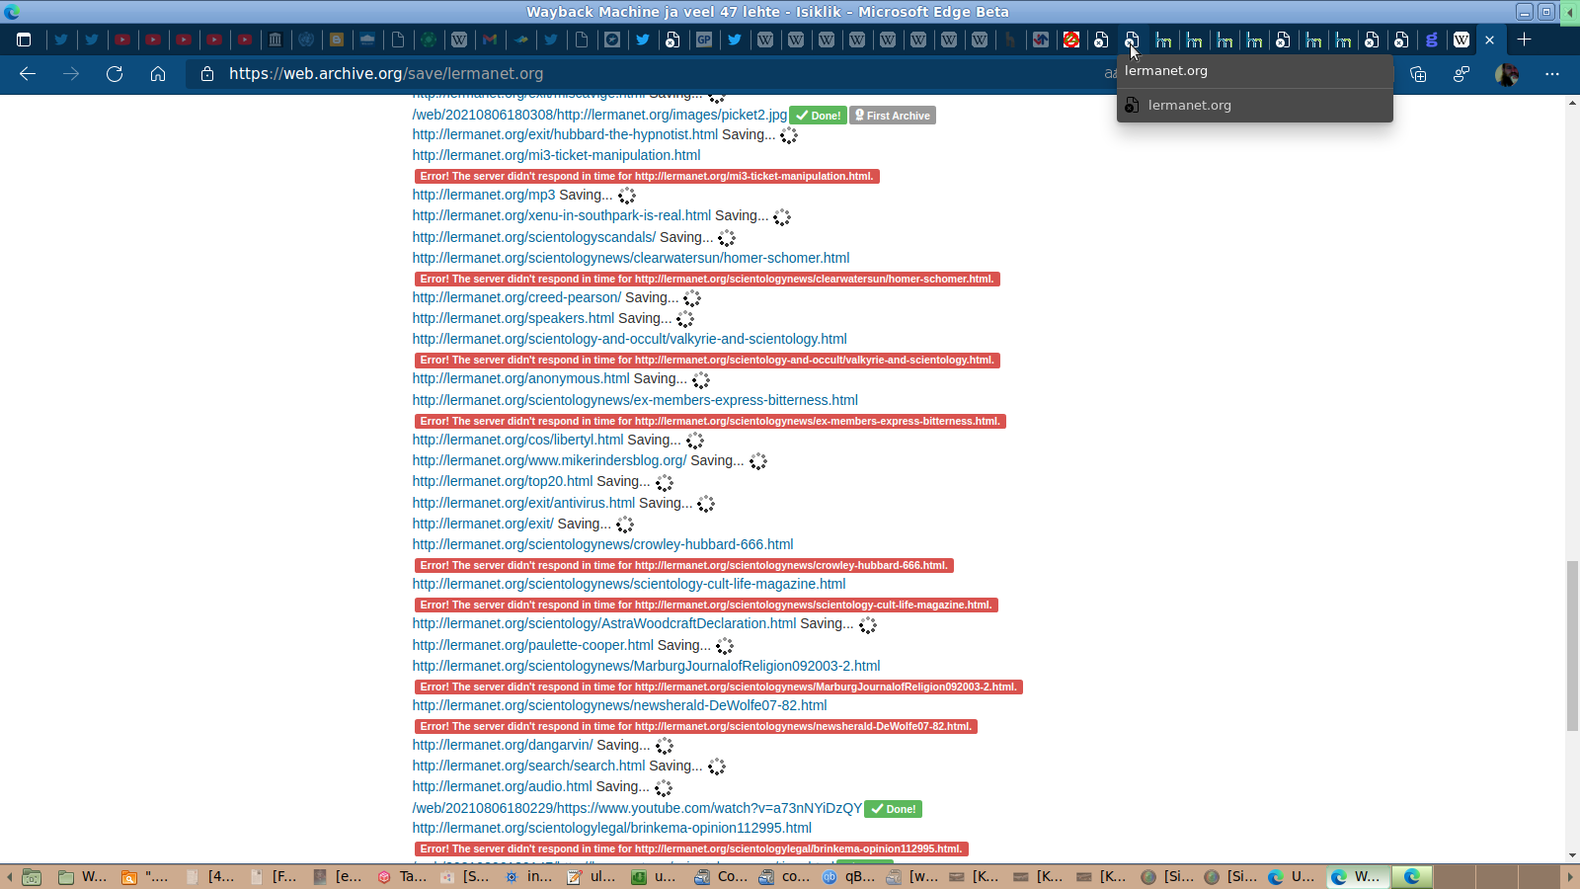Image resolution: width=1580 pixels, height=889 pixels.
Task: Open the valkyrie-and-scientology.html link
Action: point(630,340)
